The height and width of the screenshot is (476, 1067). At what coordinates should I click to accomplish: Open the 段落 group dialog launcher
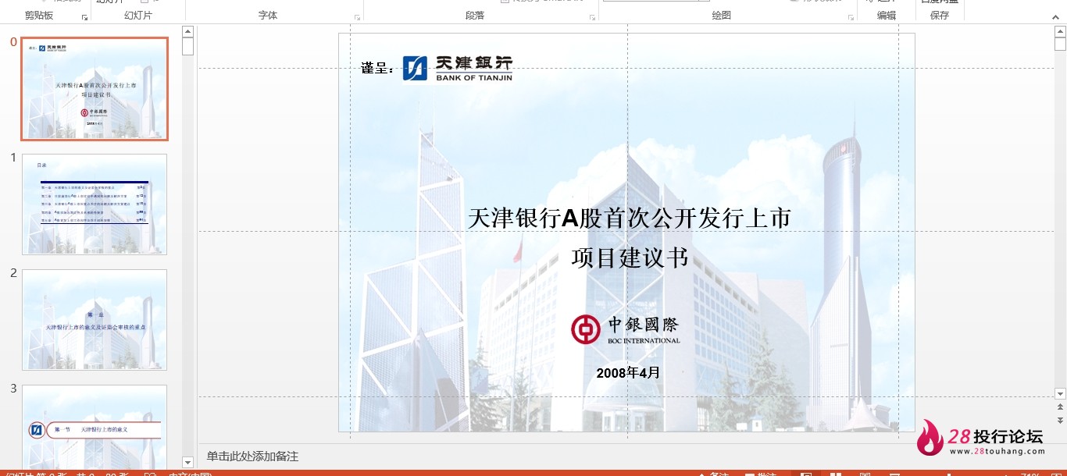(x=592, y=17)
